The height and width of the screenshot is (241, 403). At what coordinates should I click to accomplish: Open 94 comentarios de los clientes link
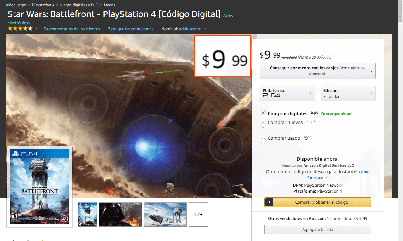[72, 29]
